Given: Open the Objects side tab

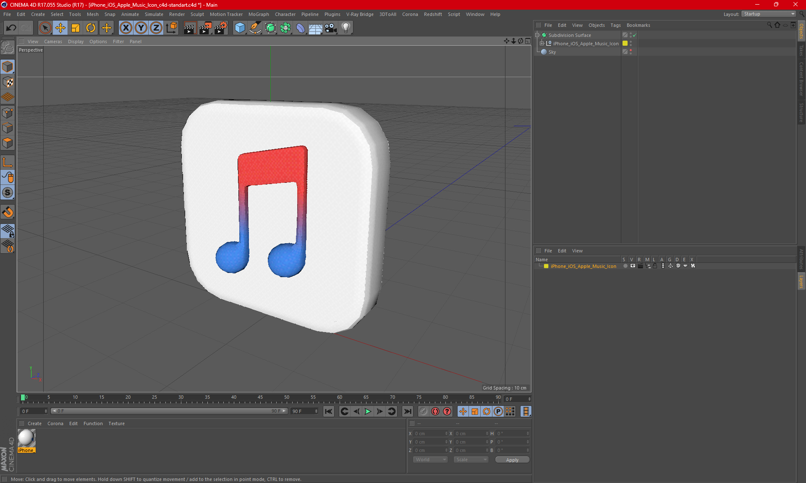Looking at the screenshot, I should pyautogui.click(x=801, y=31).
